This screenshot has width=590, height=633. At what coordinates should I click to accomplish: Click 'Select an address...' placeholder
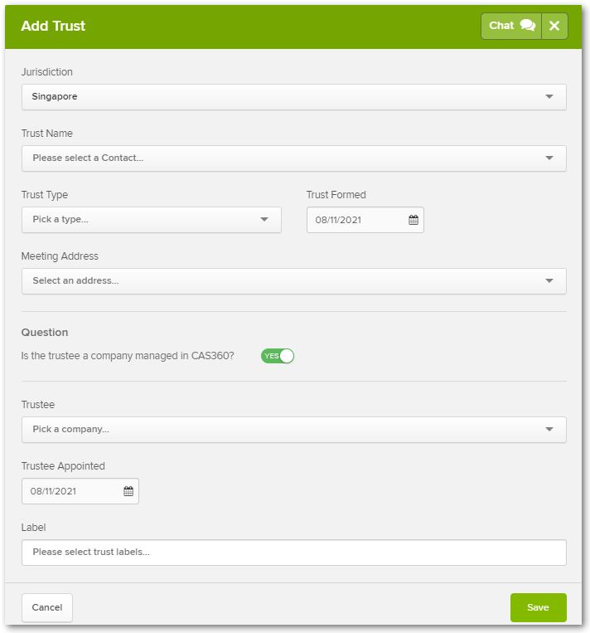pyautogui.click(x=75, y=280)
